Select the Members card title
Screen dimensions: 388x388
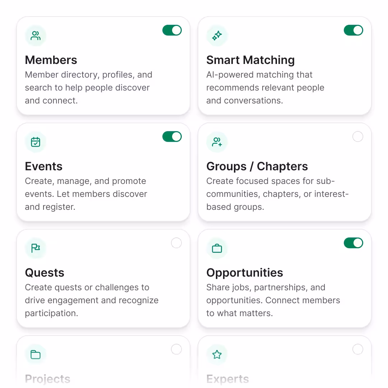pyautogui.click(x=51, y=60)
